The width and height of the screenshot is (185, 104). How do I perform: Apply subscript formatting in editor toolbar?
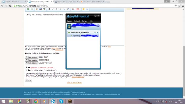point(64,9)
